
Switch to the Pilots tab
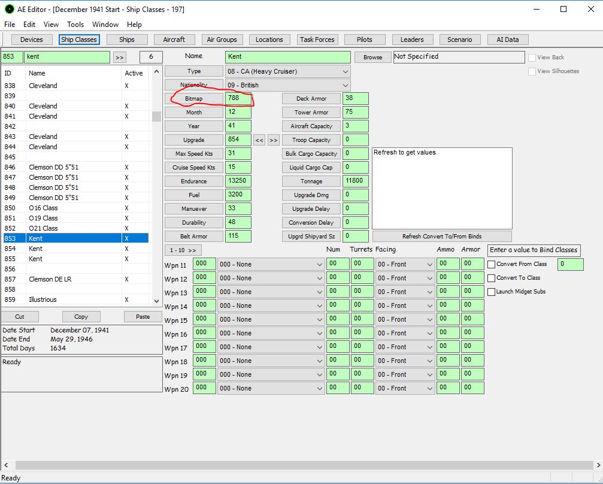tap(365, 40)
